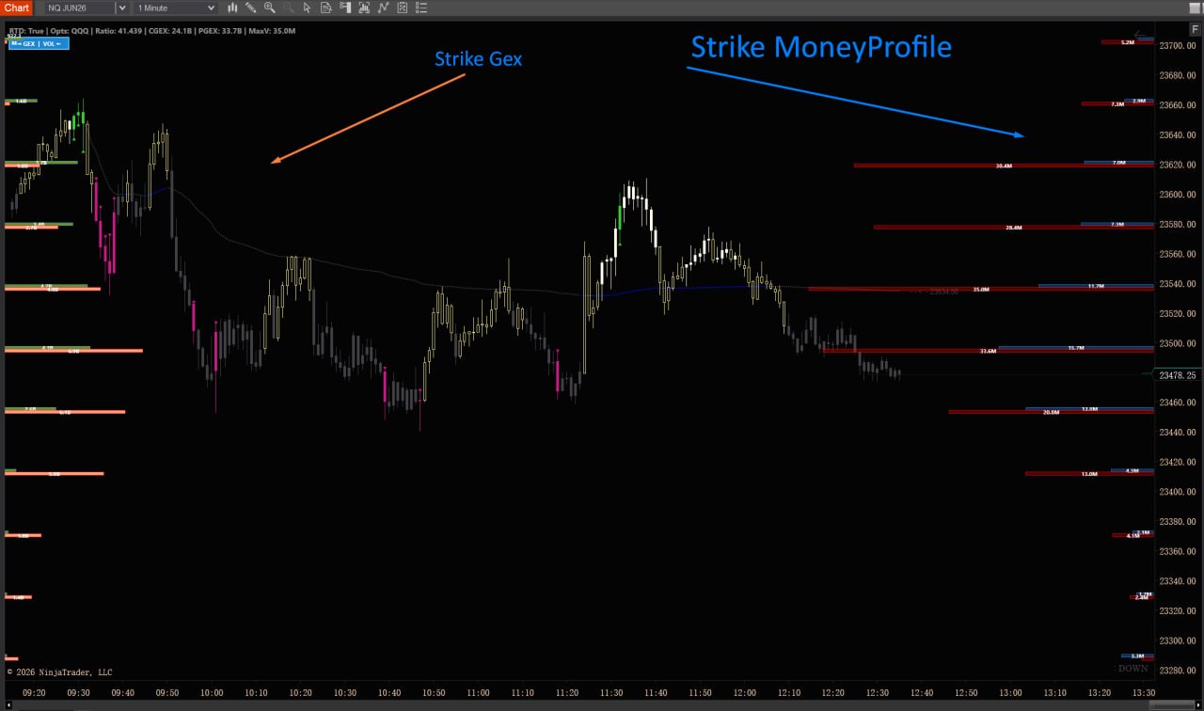Click the zoom in magnifier icon
The image size is (1204, 711).
(270, 8)
